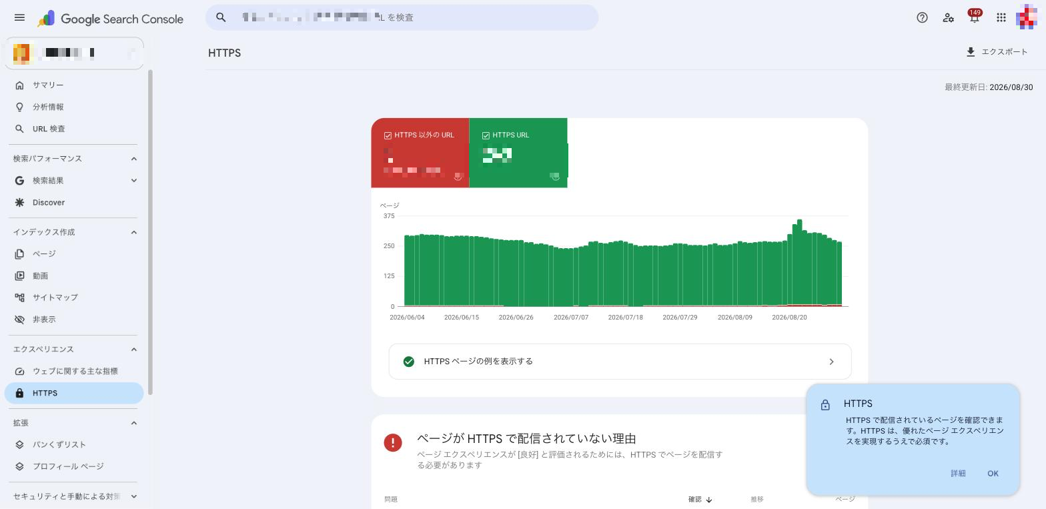Toggle the HTTPS URL checkbox
Screen dimensions: 1046x509
pyautogui.click(x=486, y=135)
